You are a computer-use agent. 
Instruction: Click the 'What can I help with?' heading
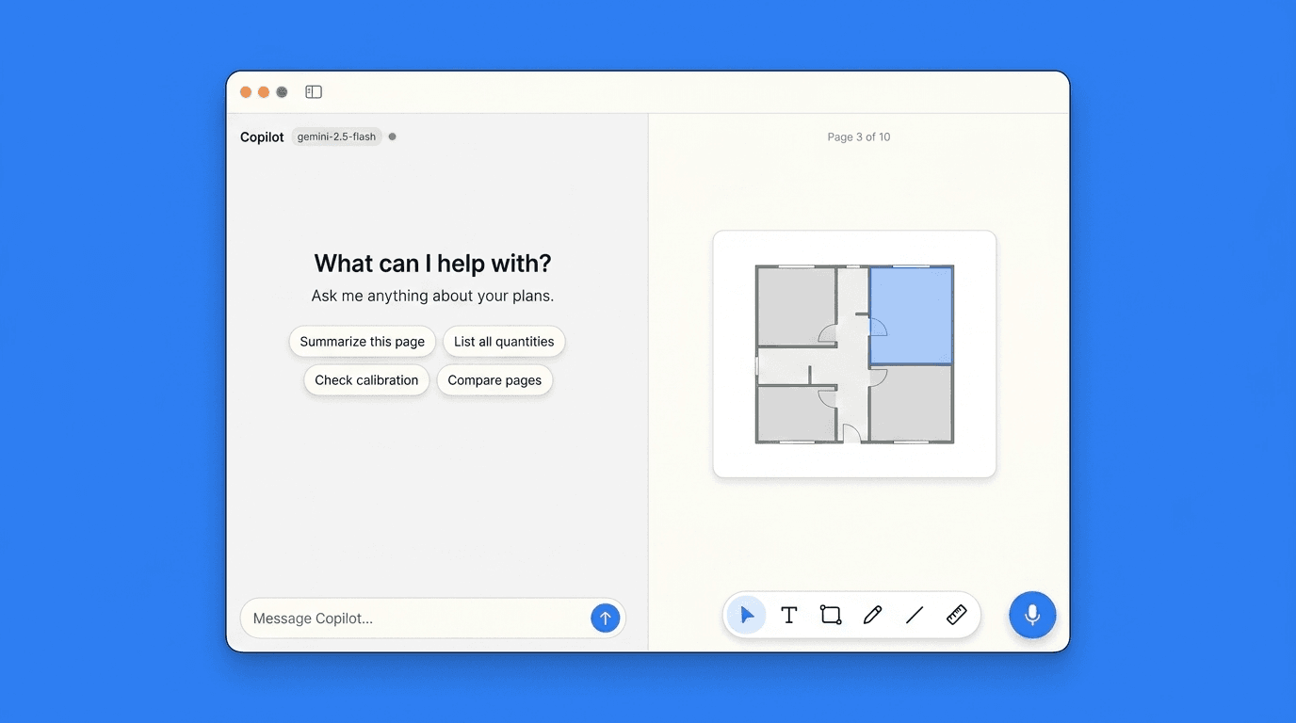point(433,263)
